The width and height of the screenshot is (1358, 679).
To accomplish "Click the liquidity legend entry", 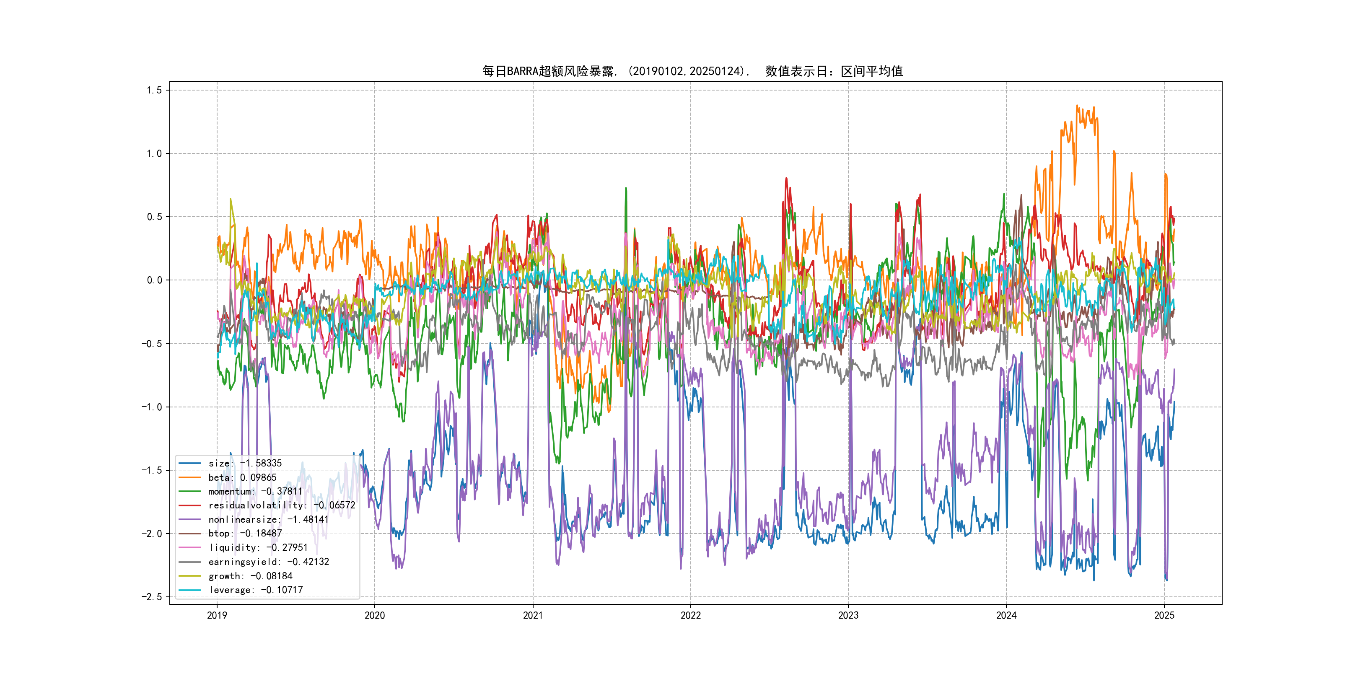I will 258,548.
